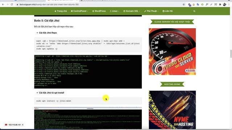The width and height of the screenshot is (232, 130).
Task: Expand the Linux menu
Action: (115, 11)
